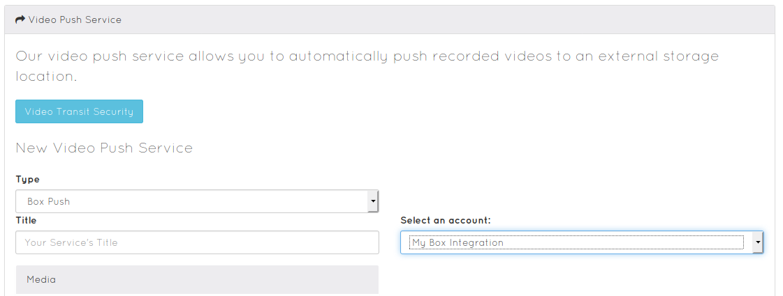
Task: Select the Box Push type combo box
Action: [x=197, y=201]
